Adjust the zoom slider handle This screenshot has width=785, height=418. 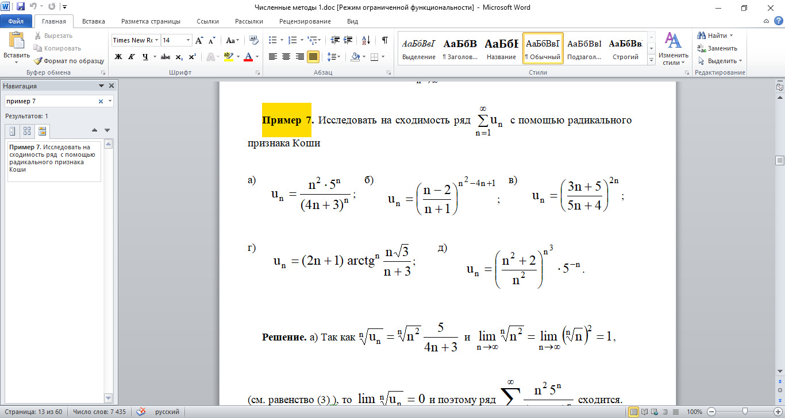(745, 412)
